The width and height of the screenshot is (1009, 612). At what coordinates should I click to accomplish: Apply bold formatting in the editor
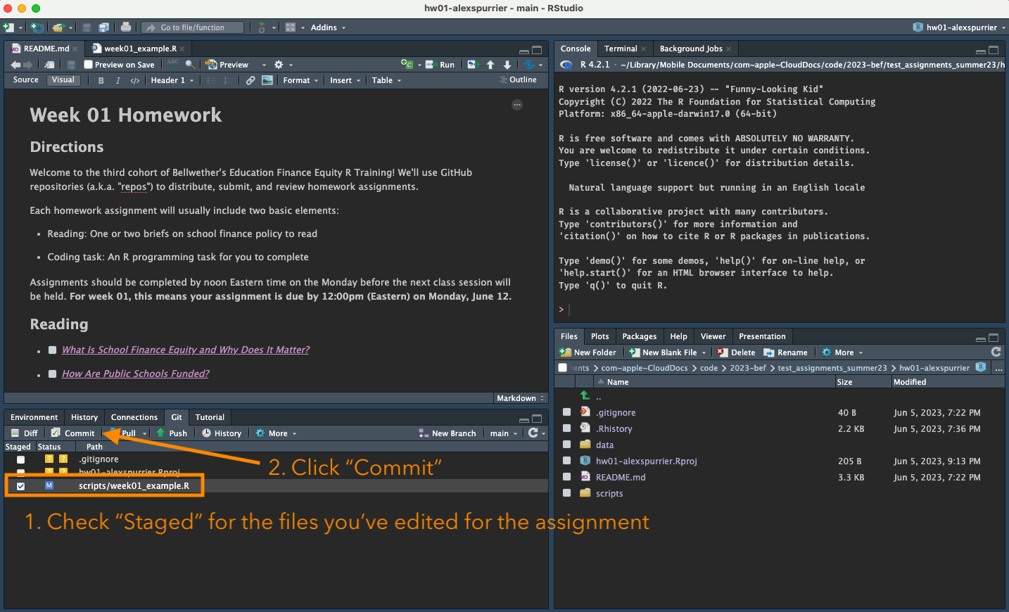point(101,80)
